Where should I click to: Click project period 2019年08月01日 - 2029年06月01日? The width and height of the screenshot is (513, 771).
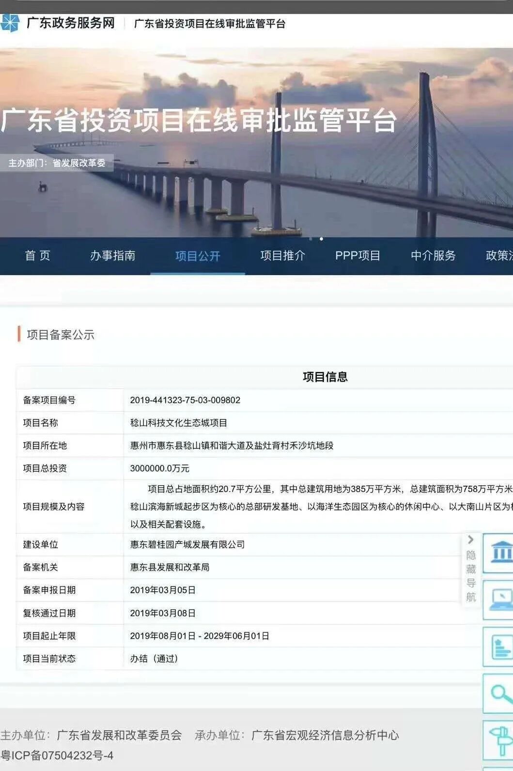pos(200,636)
